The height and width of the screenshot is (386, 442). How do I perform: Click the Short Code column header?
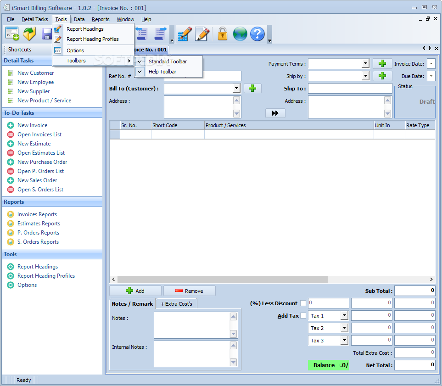(178, 125)
